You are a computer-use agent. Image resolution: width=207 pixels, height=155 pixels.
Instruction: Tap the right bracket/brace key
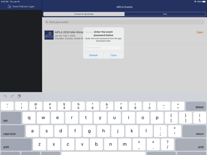point(186,118)
